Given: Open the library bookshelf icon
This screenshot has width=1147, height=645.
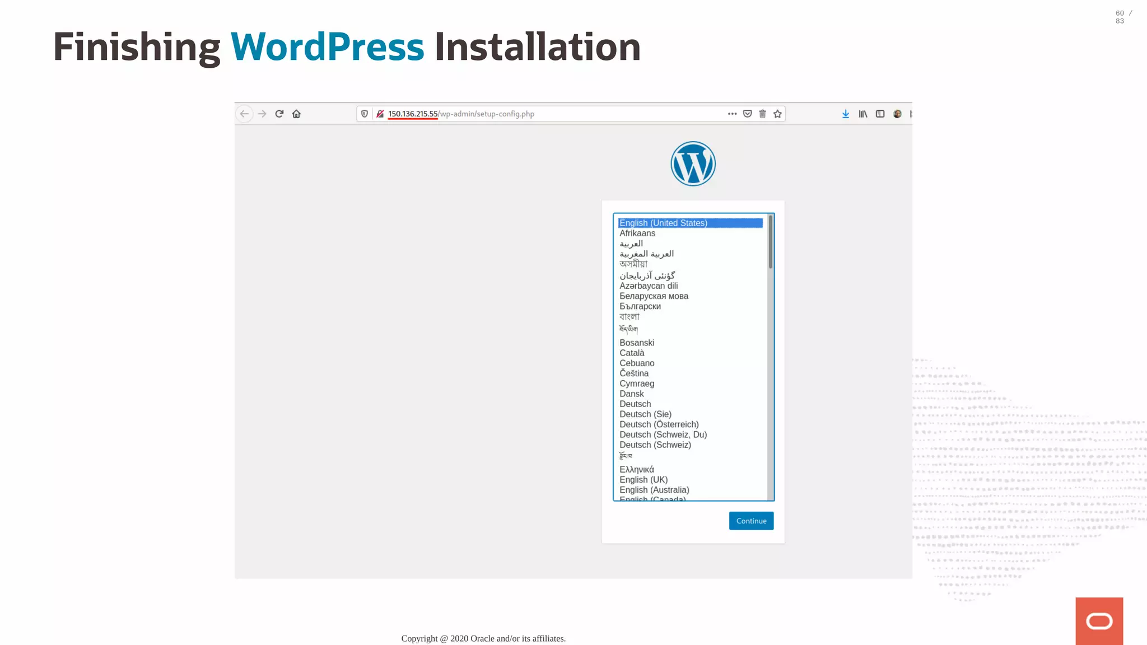Looking at the screenshot, I should (x=863, y=114).
